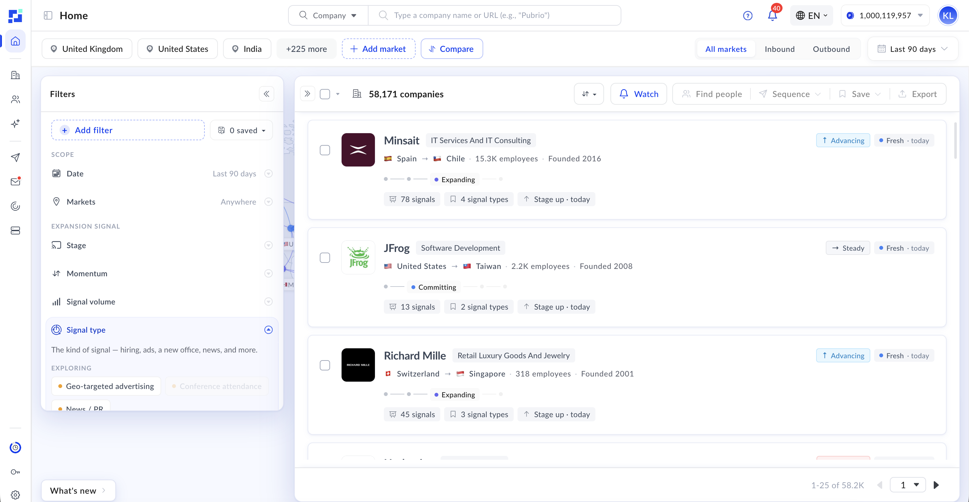Click the Add market button
969x502 pixels.
point(378,49)
